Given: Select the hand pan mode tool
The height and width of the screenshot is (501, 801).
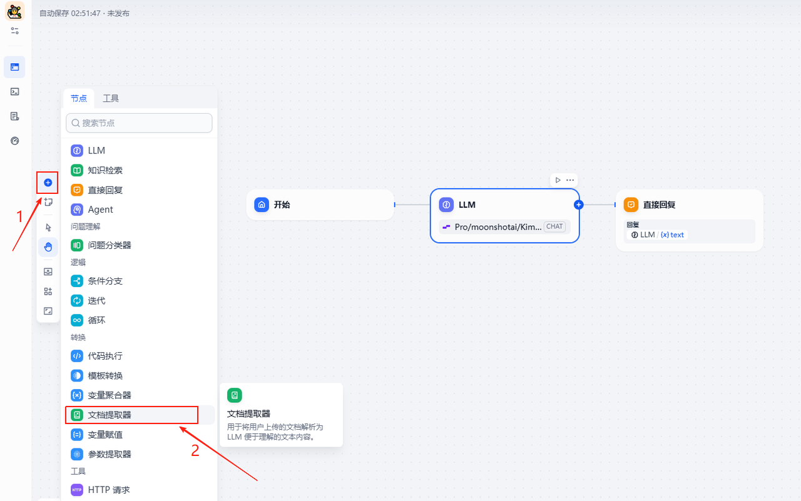Looking at the screenshot, I should pos(48,247).
